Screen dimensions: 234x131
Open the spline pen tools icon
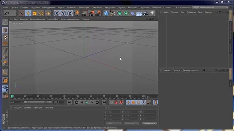pyautogui.click(x=113, y=13)
